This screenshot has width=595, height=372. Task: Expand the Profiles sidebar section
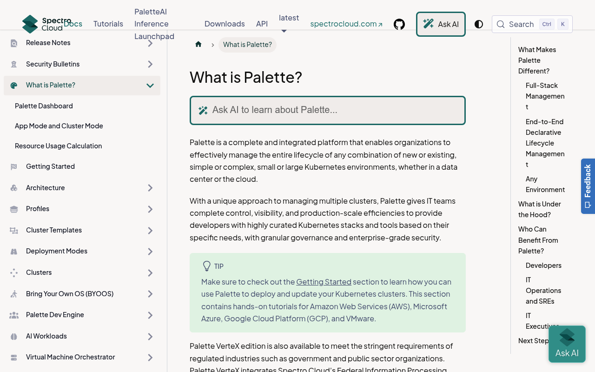[150, 209]
